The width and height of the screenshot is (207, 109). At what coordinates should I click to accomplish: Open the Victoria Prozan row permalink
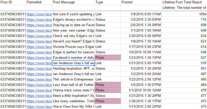(x=39, y=47)
